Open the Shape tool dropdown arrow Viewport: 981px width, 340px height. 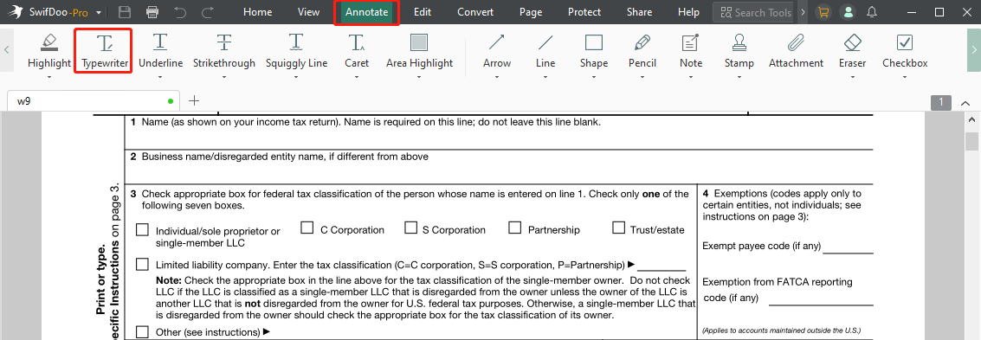click(594, 78)
